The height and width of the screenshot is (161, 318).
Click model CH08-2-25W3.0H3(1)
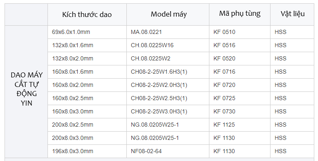[x=168, y=112]
